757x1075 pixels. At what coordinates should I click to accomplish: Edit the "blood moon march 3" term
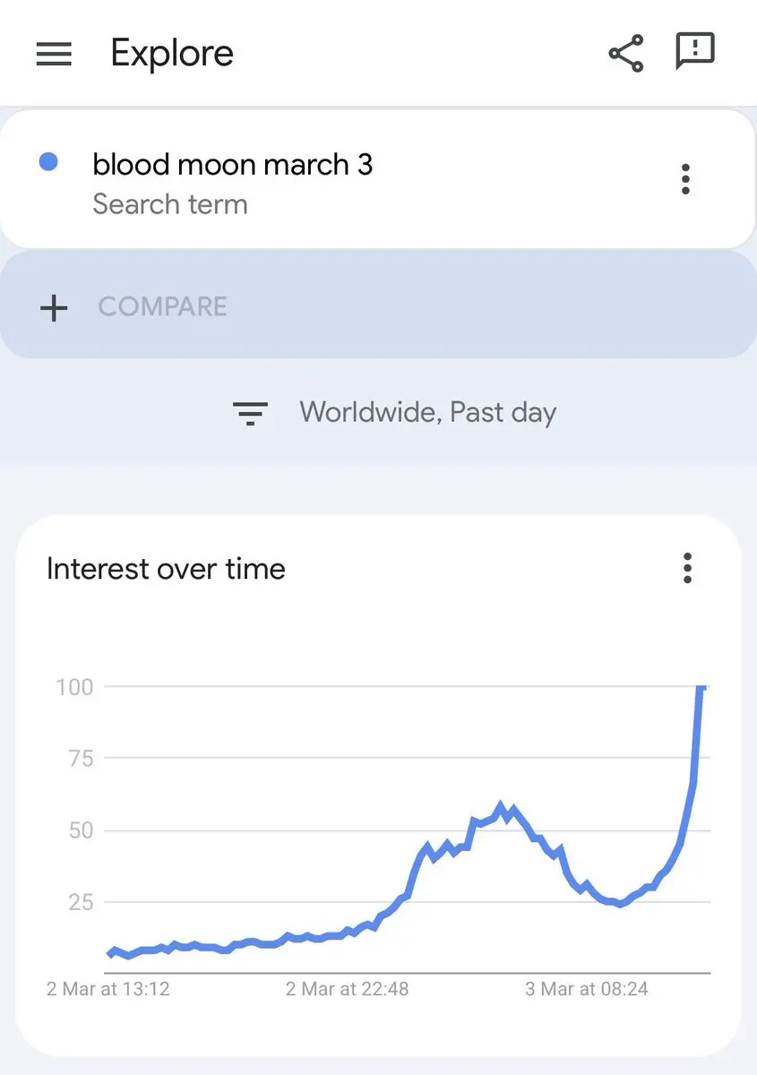point(232,165)
